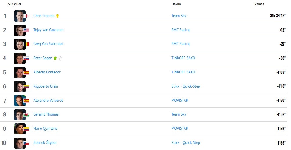Open the Team Sky link in Froome's row
Viewport: 291px width, 150px height.
point(179,16)
